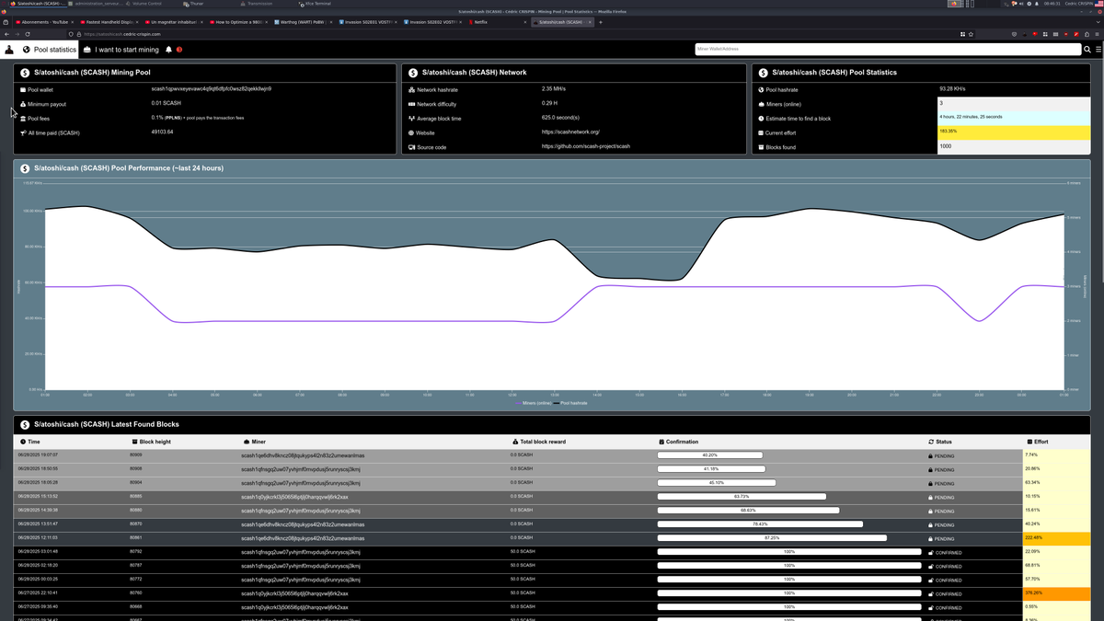This screenshot has height=621, width=1104.
Task: Click the Block height column header
Action: coord(151,442)
